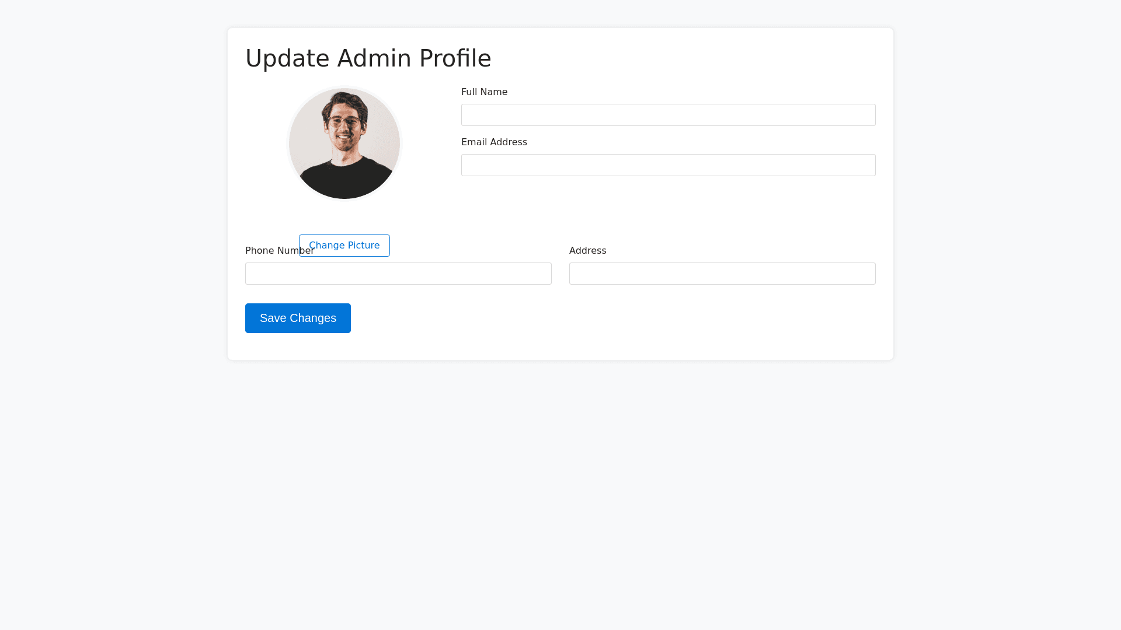Click blank gray page area below the card
This screenshot has height=630, width=1121.
point(560,496)
